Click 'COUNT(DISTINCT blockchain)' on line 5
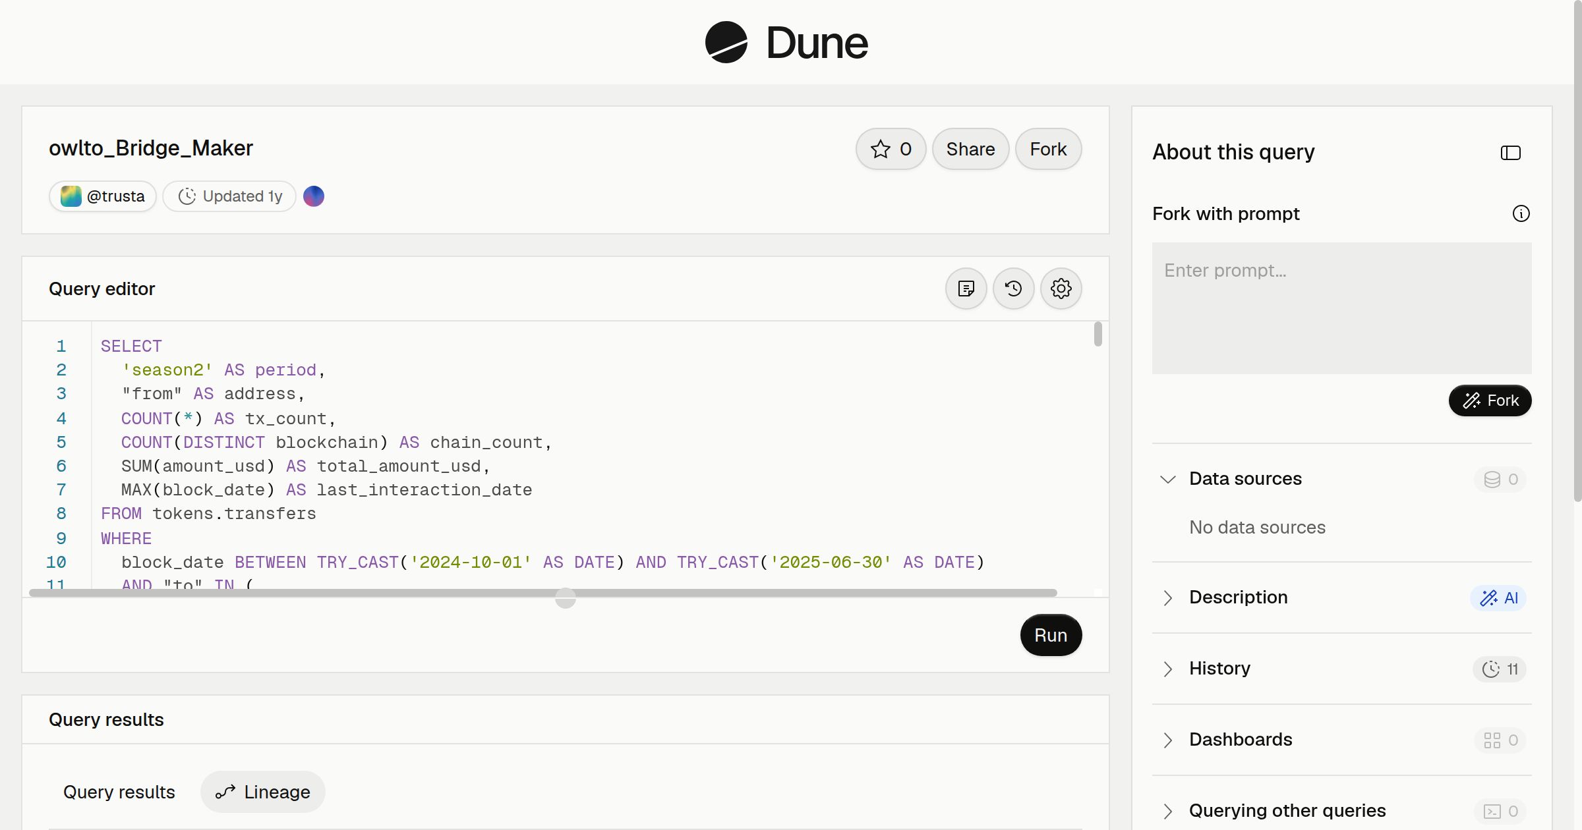This screenshot has height=830, width=1582. click(254, 443)
